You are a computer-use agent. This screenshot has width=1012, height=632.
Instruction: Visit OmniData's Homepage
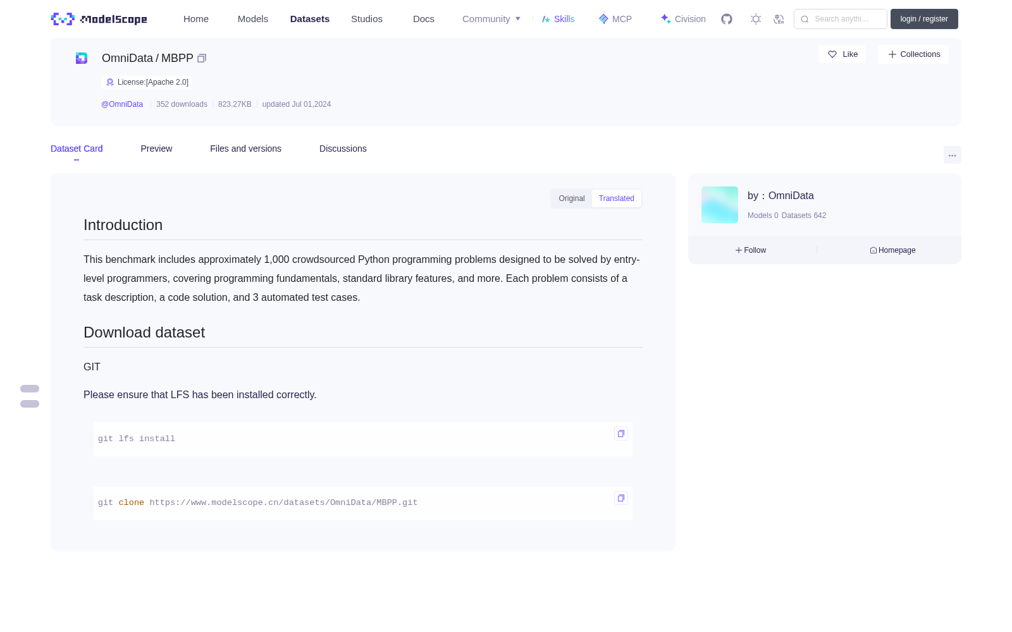click(x=892, y=250)
